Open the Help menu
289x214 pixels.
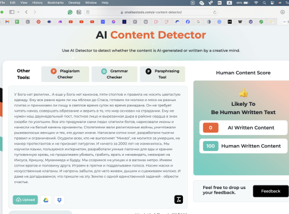click(105, 3)
